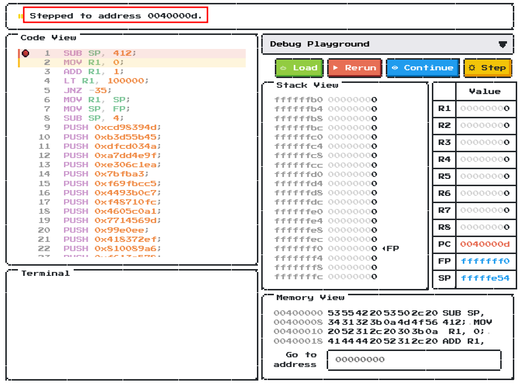Screen dimensions: 523x383
Task: Click the PC value 0040000d
Action: click(485, 244)
